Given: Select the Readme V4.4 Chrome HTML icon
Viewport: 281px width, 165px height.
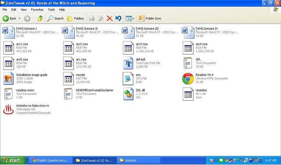Looking at the screenshot, I should [188, 79].
